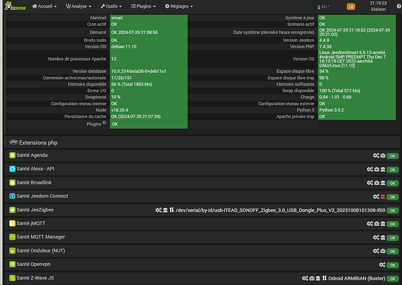Click the gears icon in Jeedom Connect row

tap(376, 197)
